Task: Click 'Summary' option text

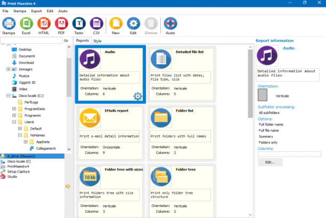Action: [266, 136]
